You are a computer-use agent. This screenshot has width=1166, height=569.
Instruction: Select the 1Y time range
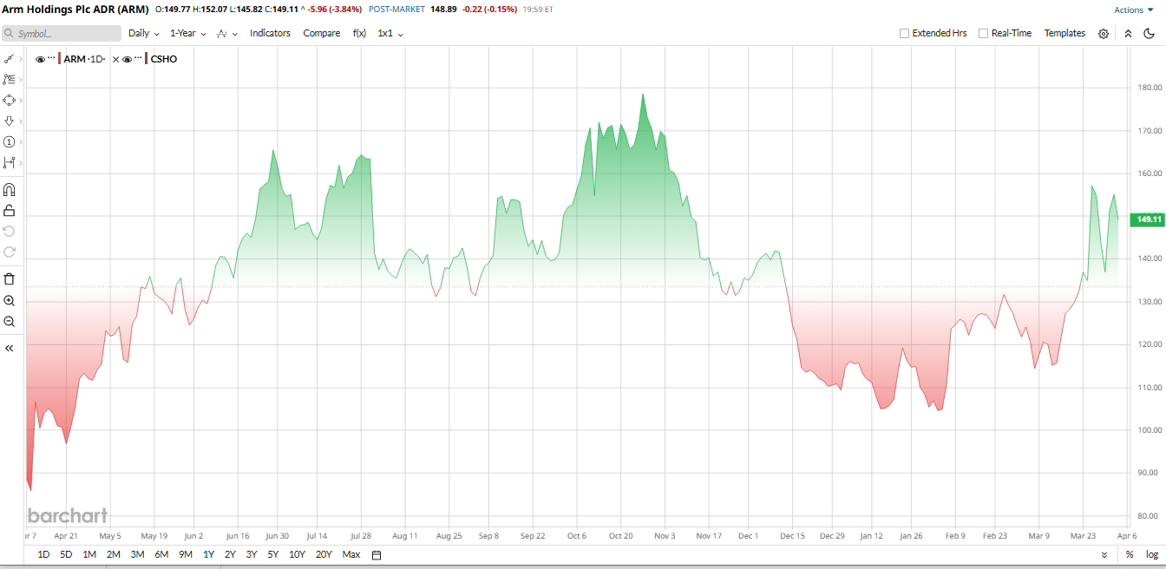[x=208, y=555]
